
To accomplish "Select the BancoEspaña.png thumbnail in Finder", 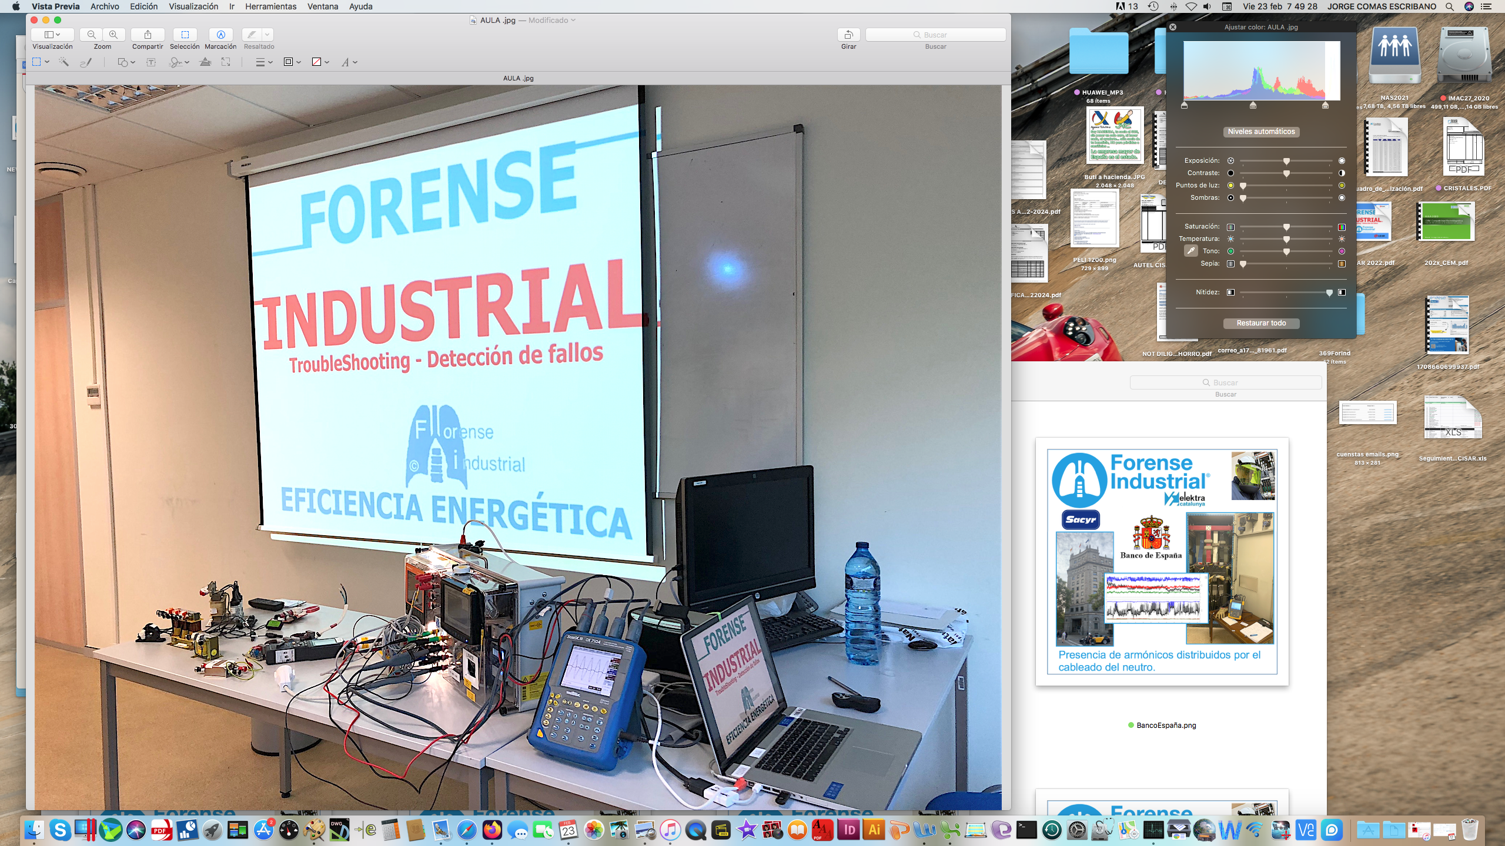I will point(1162,562).
